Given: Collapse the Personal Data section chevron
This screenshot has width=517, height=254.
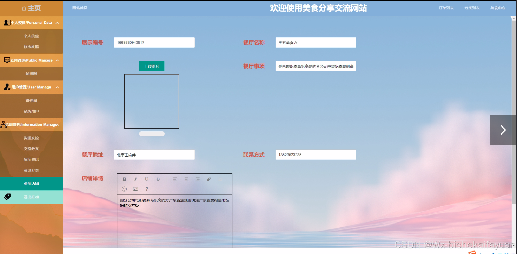Looking at the screenshot, I should tap(57, 23).
